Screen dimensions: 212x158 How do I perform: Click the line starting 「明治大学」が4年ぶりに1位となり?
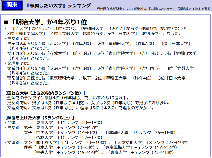point(100,29)
